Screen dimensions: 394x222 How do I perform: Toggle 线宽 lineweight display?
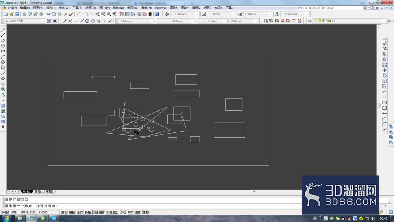(x=138, y=213)
